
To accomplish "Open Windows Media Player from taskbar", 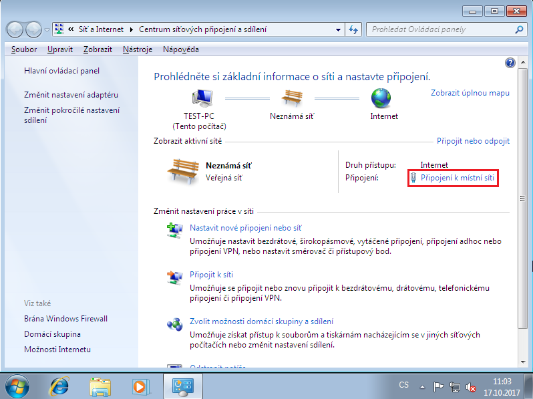I will click(140, 386).
